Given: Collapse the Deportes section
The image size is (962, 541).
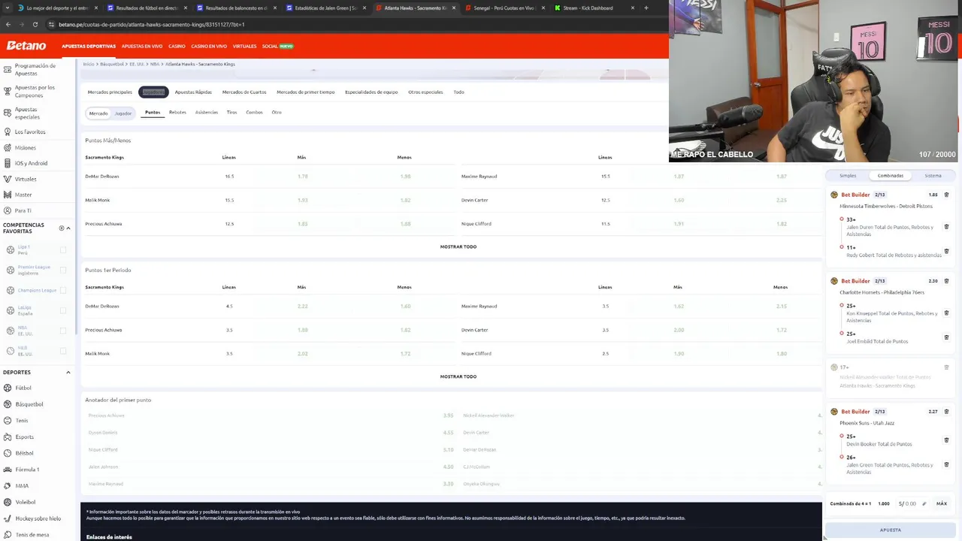Looking at the screenshot, I should pos(68,372).
